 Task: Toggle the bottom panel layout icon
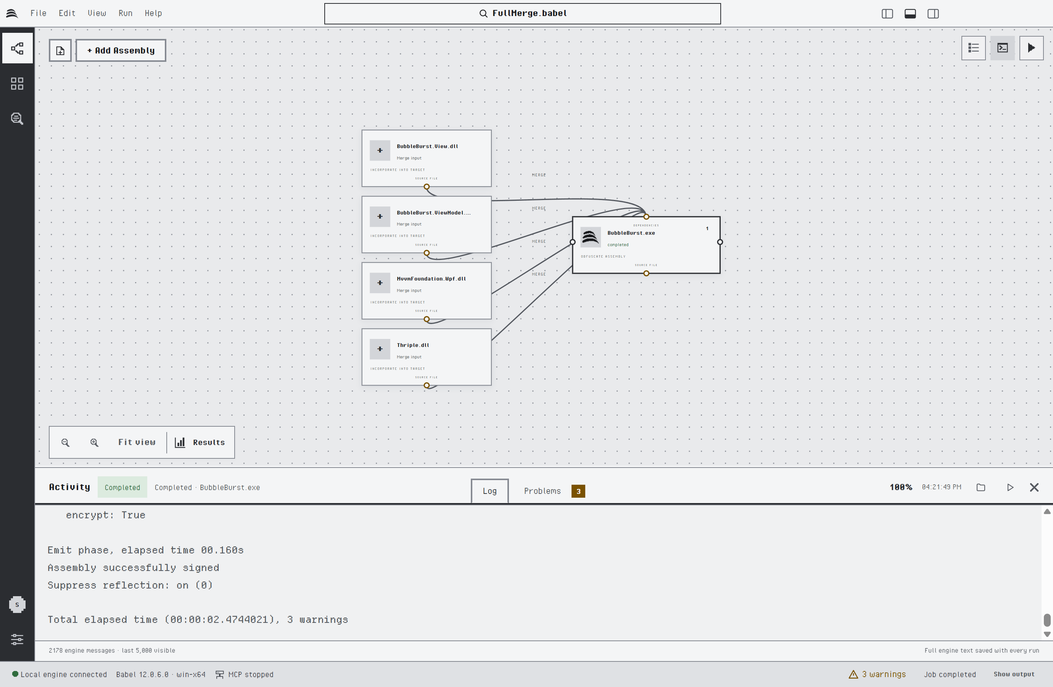910,14
